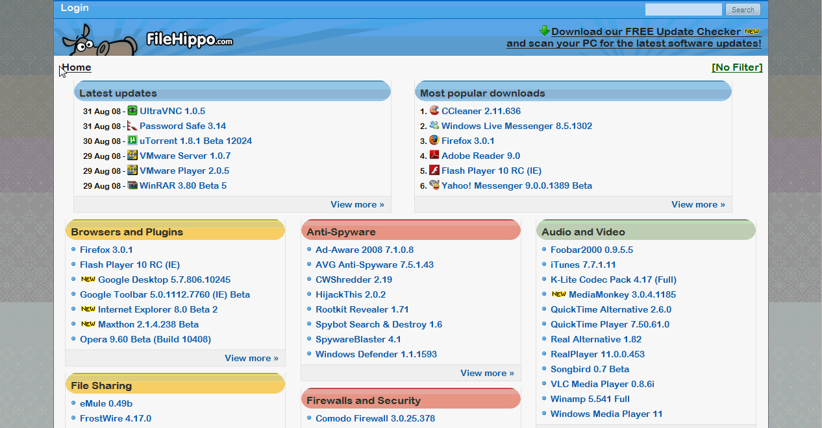Select the [No Filter] link
This screenshot has height=428, width=822.
[737, 67]
